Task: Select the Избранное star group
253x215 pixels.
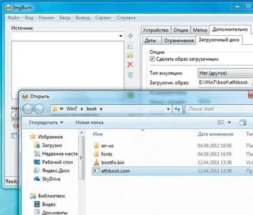Action: click(46, 137)
